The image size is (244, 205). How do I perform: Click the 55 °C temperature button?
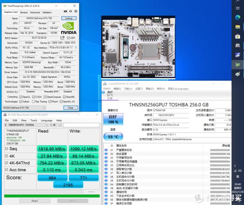pyautogui.click(x=113, y=137)
